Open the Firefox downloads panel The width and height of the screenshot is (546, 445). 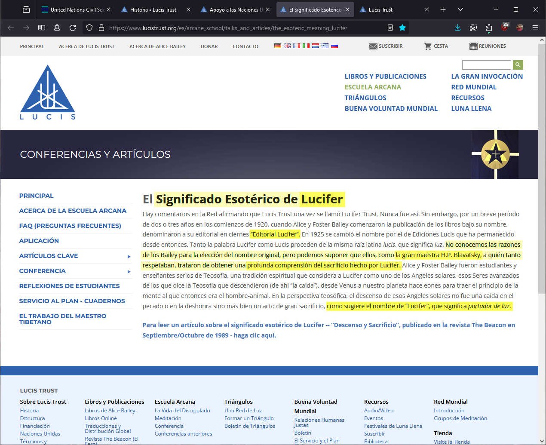pyautogui.click(x=457, y=28)
